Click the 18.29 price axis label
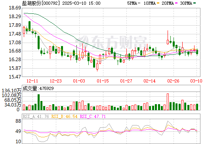The image size is (206, 144). coord(15,17)
